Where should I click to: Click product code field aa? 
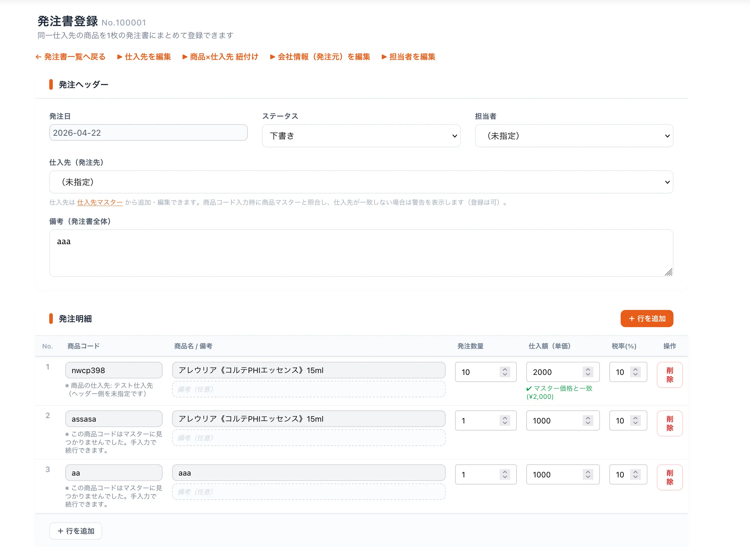point(114,473)
